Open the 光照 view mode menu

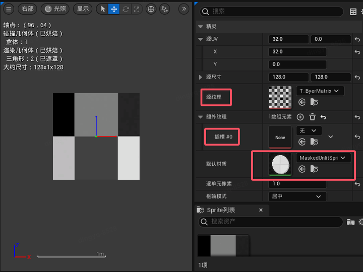click(x=55, y=9)
